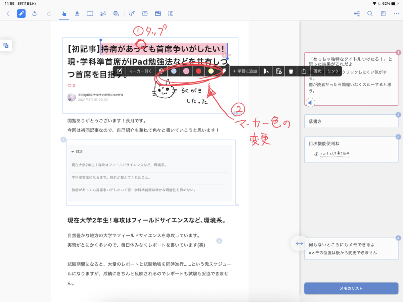Click the tag icon in popup bar
Screen dimensions: 403x302
point(224,71)
